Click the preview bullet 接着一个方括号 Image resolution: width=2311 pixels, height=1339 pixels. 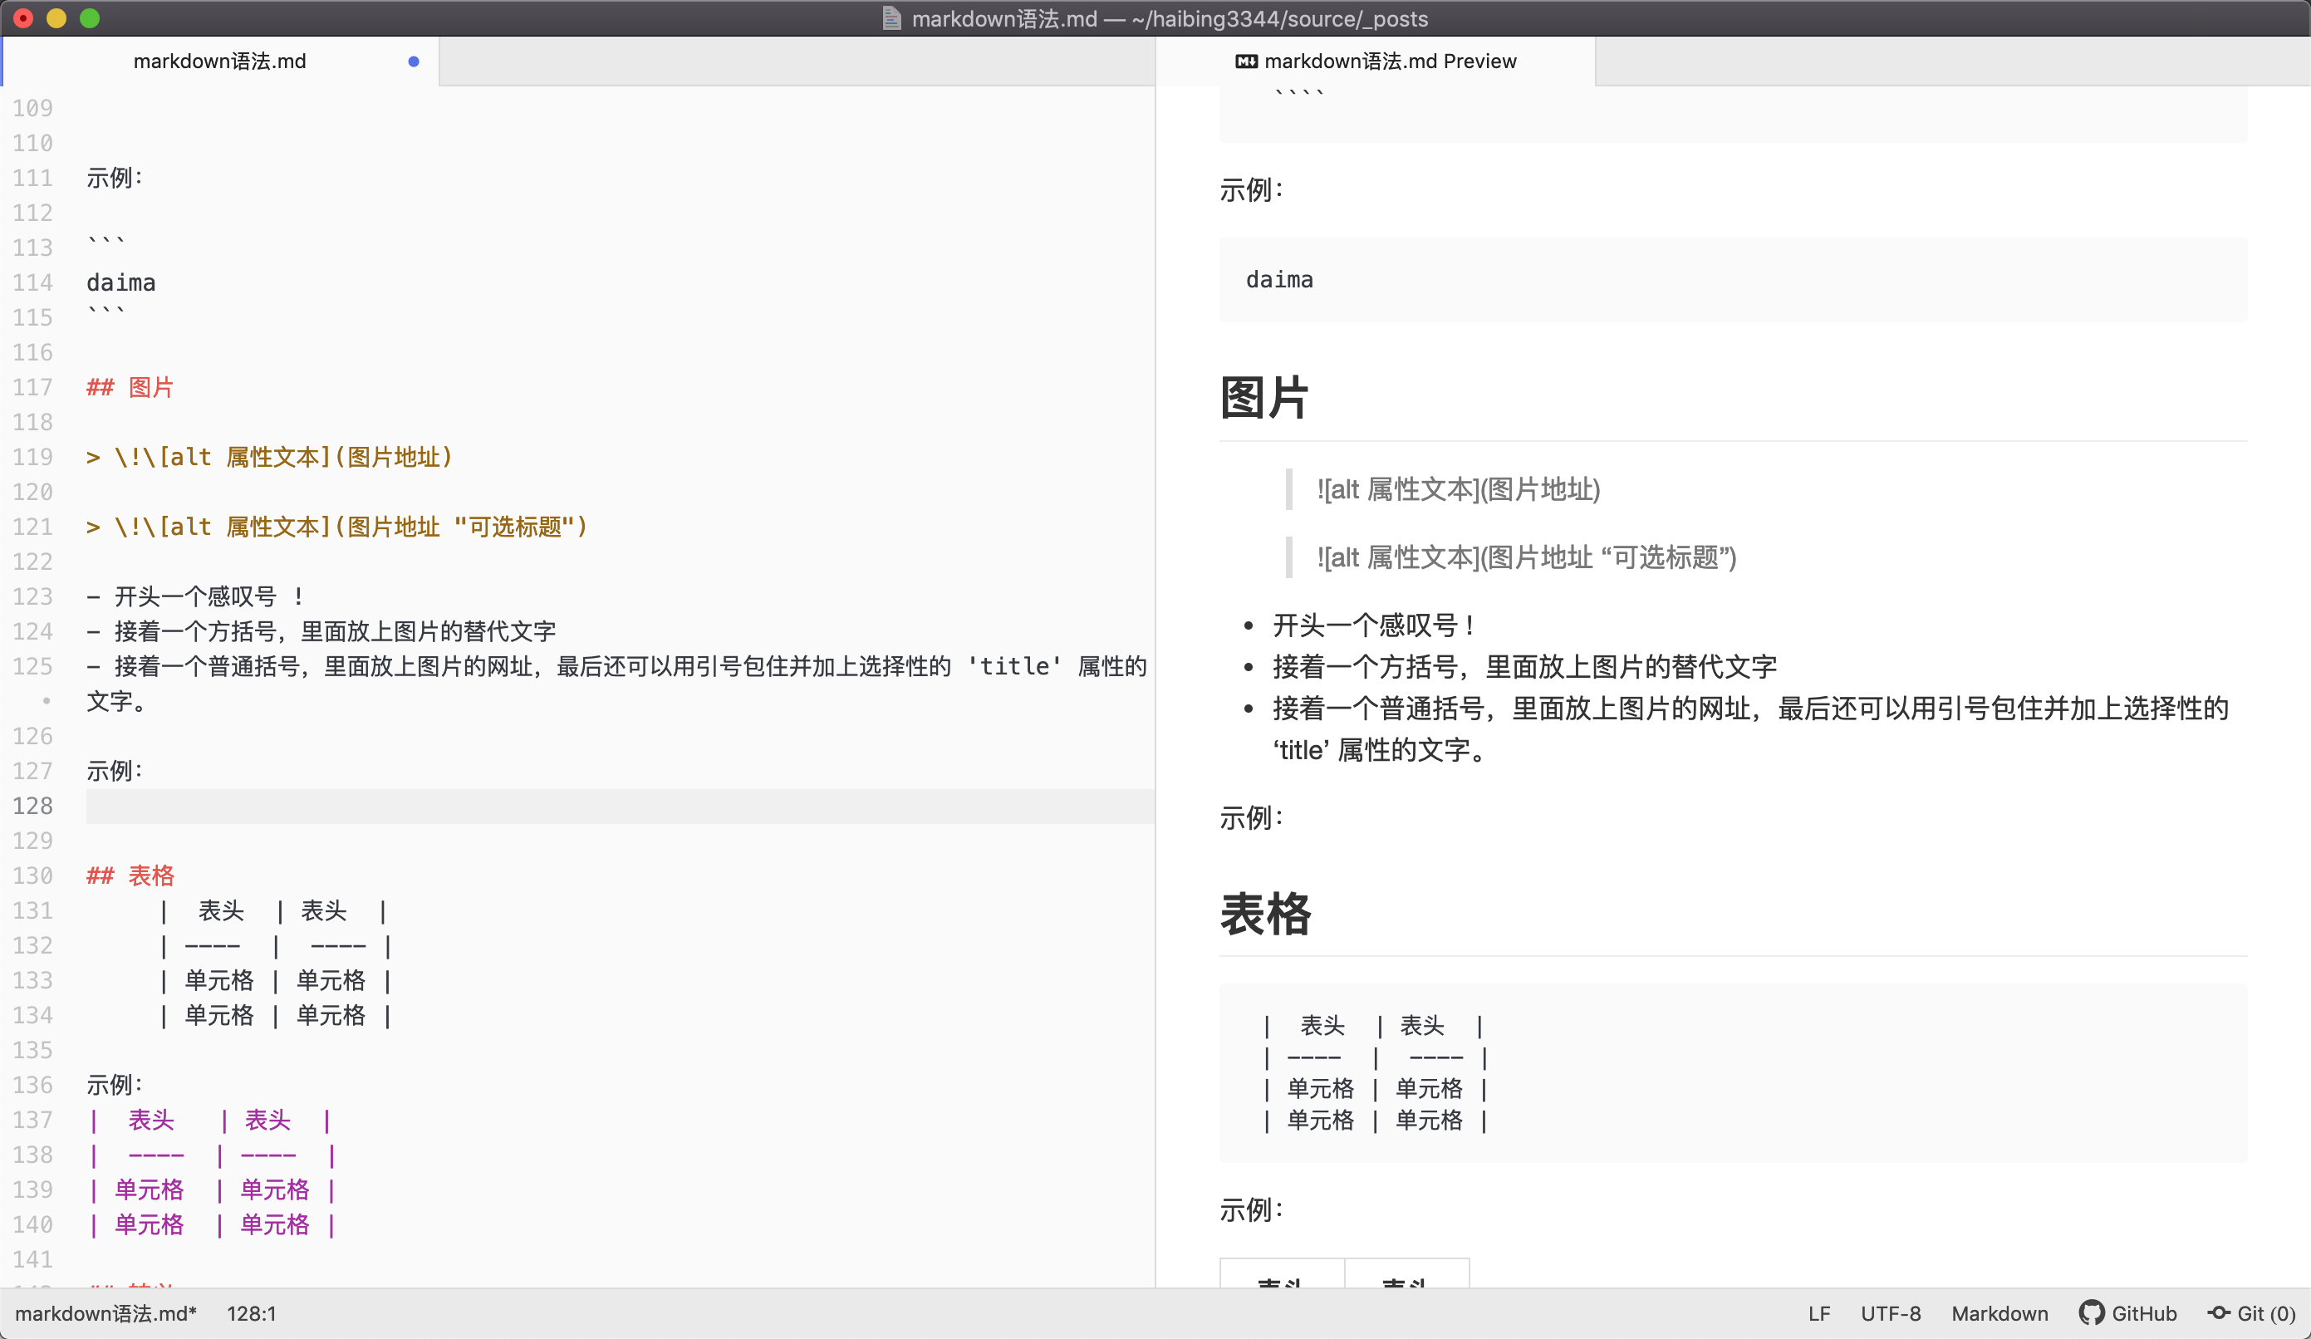tap(1524, 667)
